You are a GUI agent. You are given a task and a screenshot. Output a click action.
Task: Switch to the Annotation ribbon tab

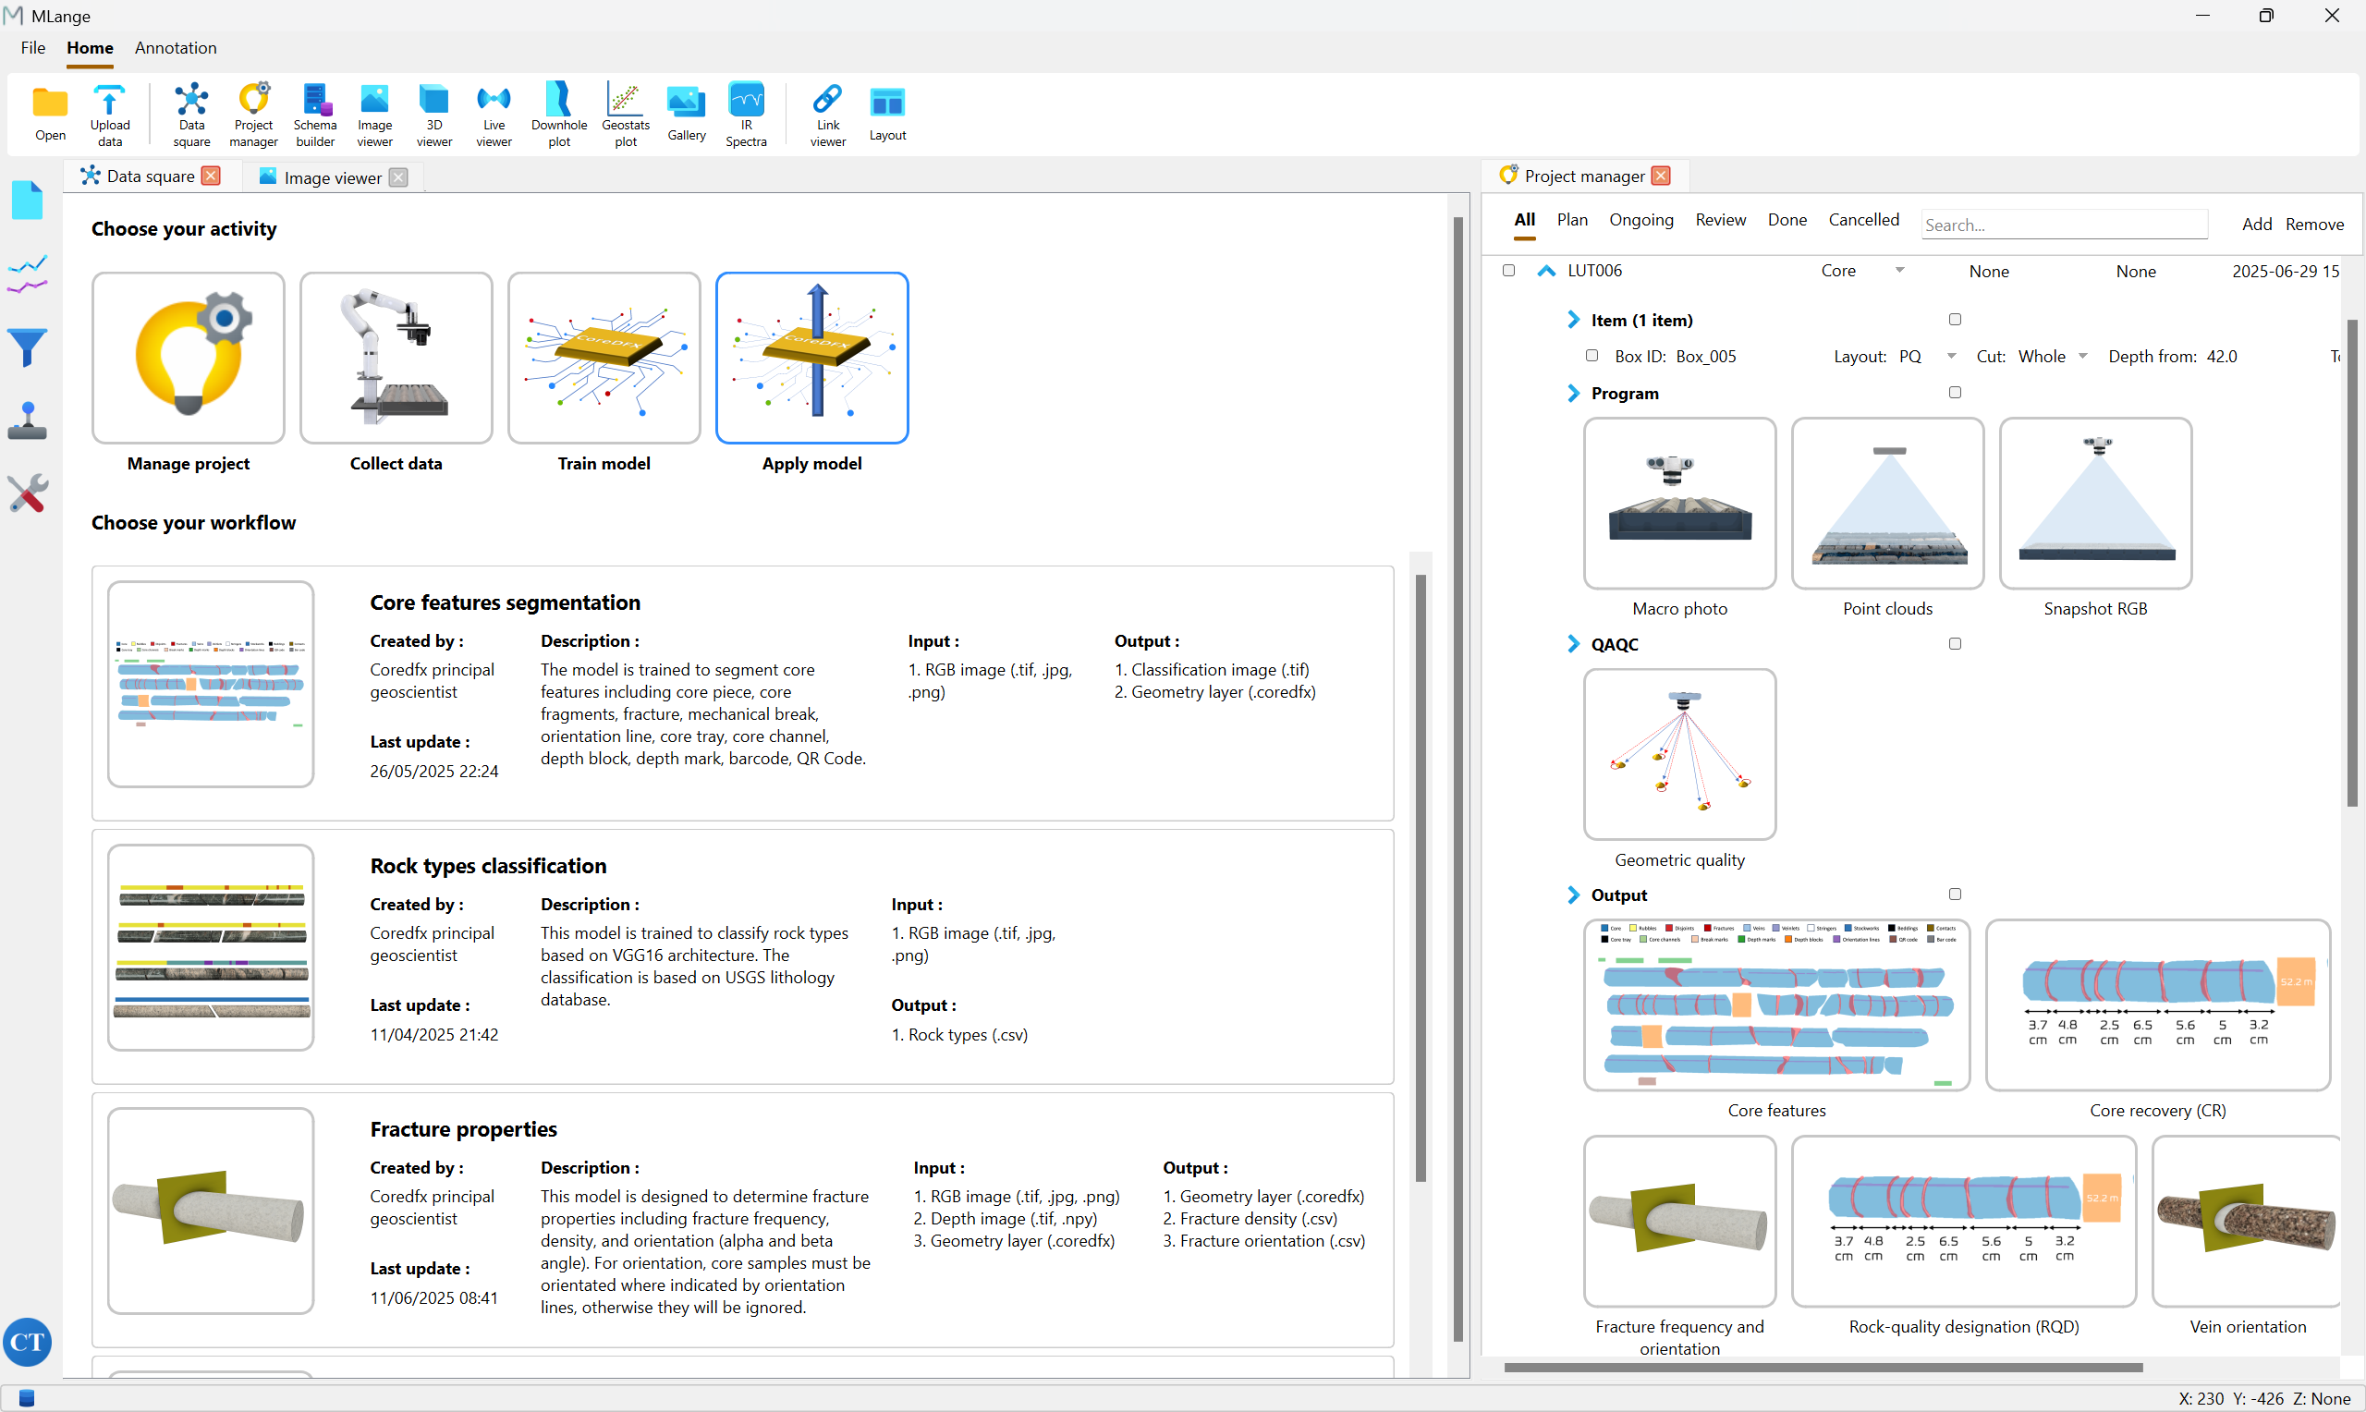point(175,47)
